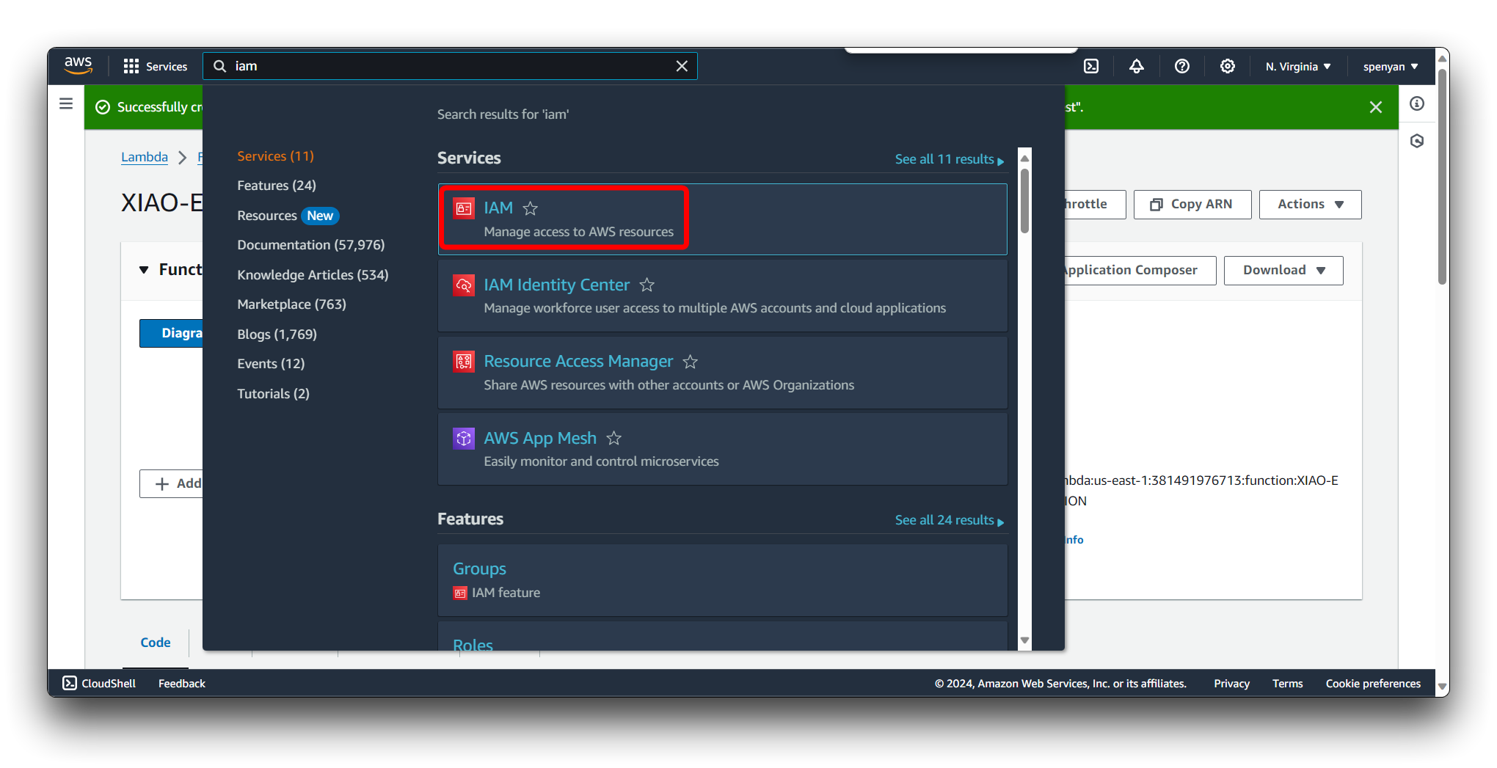
Task: Filter by Tutorials (2)
Action: (273, 394)
